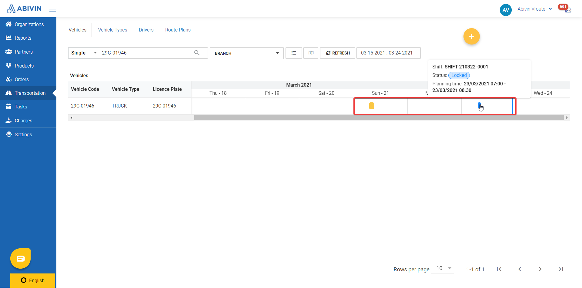Image resolution: width=582 pixels, height=288 pixels.
Task: Go to previous page
Action: tap(520, 269)
